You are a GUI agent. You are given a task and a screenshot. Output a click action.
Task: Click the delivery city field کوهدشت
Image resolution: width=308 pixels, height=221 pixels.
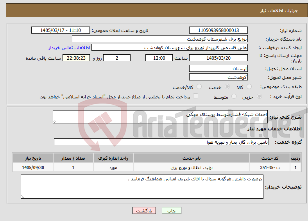pyautogui.click(x=218, y=77)
